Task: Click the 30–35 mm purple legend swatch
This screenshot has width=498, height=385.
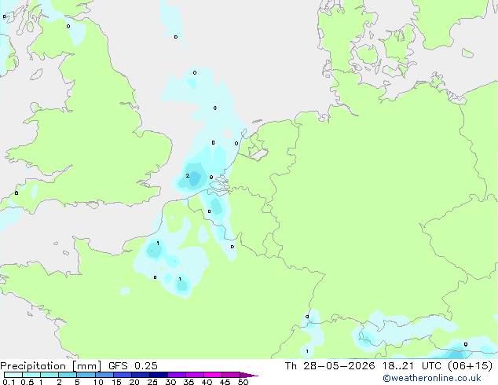Action: (x=176, y=375)
